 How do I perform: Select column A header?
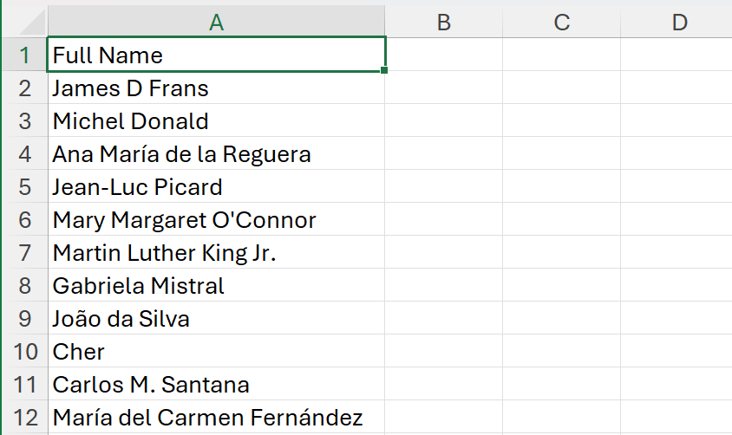click(x=216, y=23)
